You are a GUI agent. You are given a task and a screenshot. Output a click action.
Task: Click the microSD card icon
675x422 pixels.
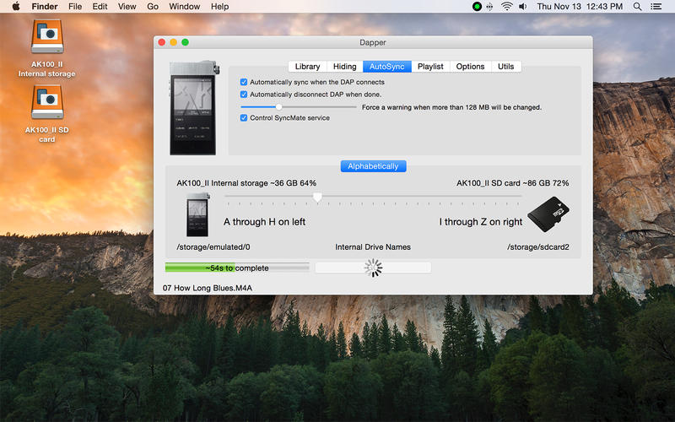[x=548, y=214]
